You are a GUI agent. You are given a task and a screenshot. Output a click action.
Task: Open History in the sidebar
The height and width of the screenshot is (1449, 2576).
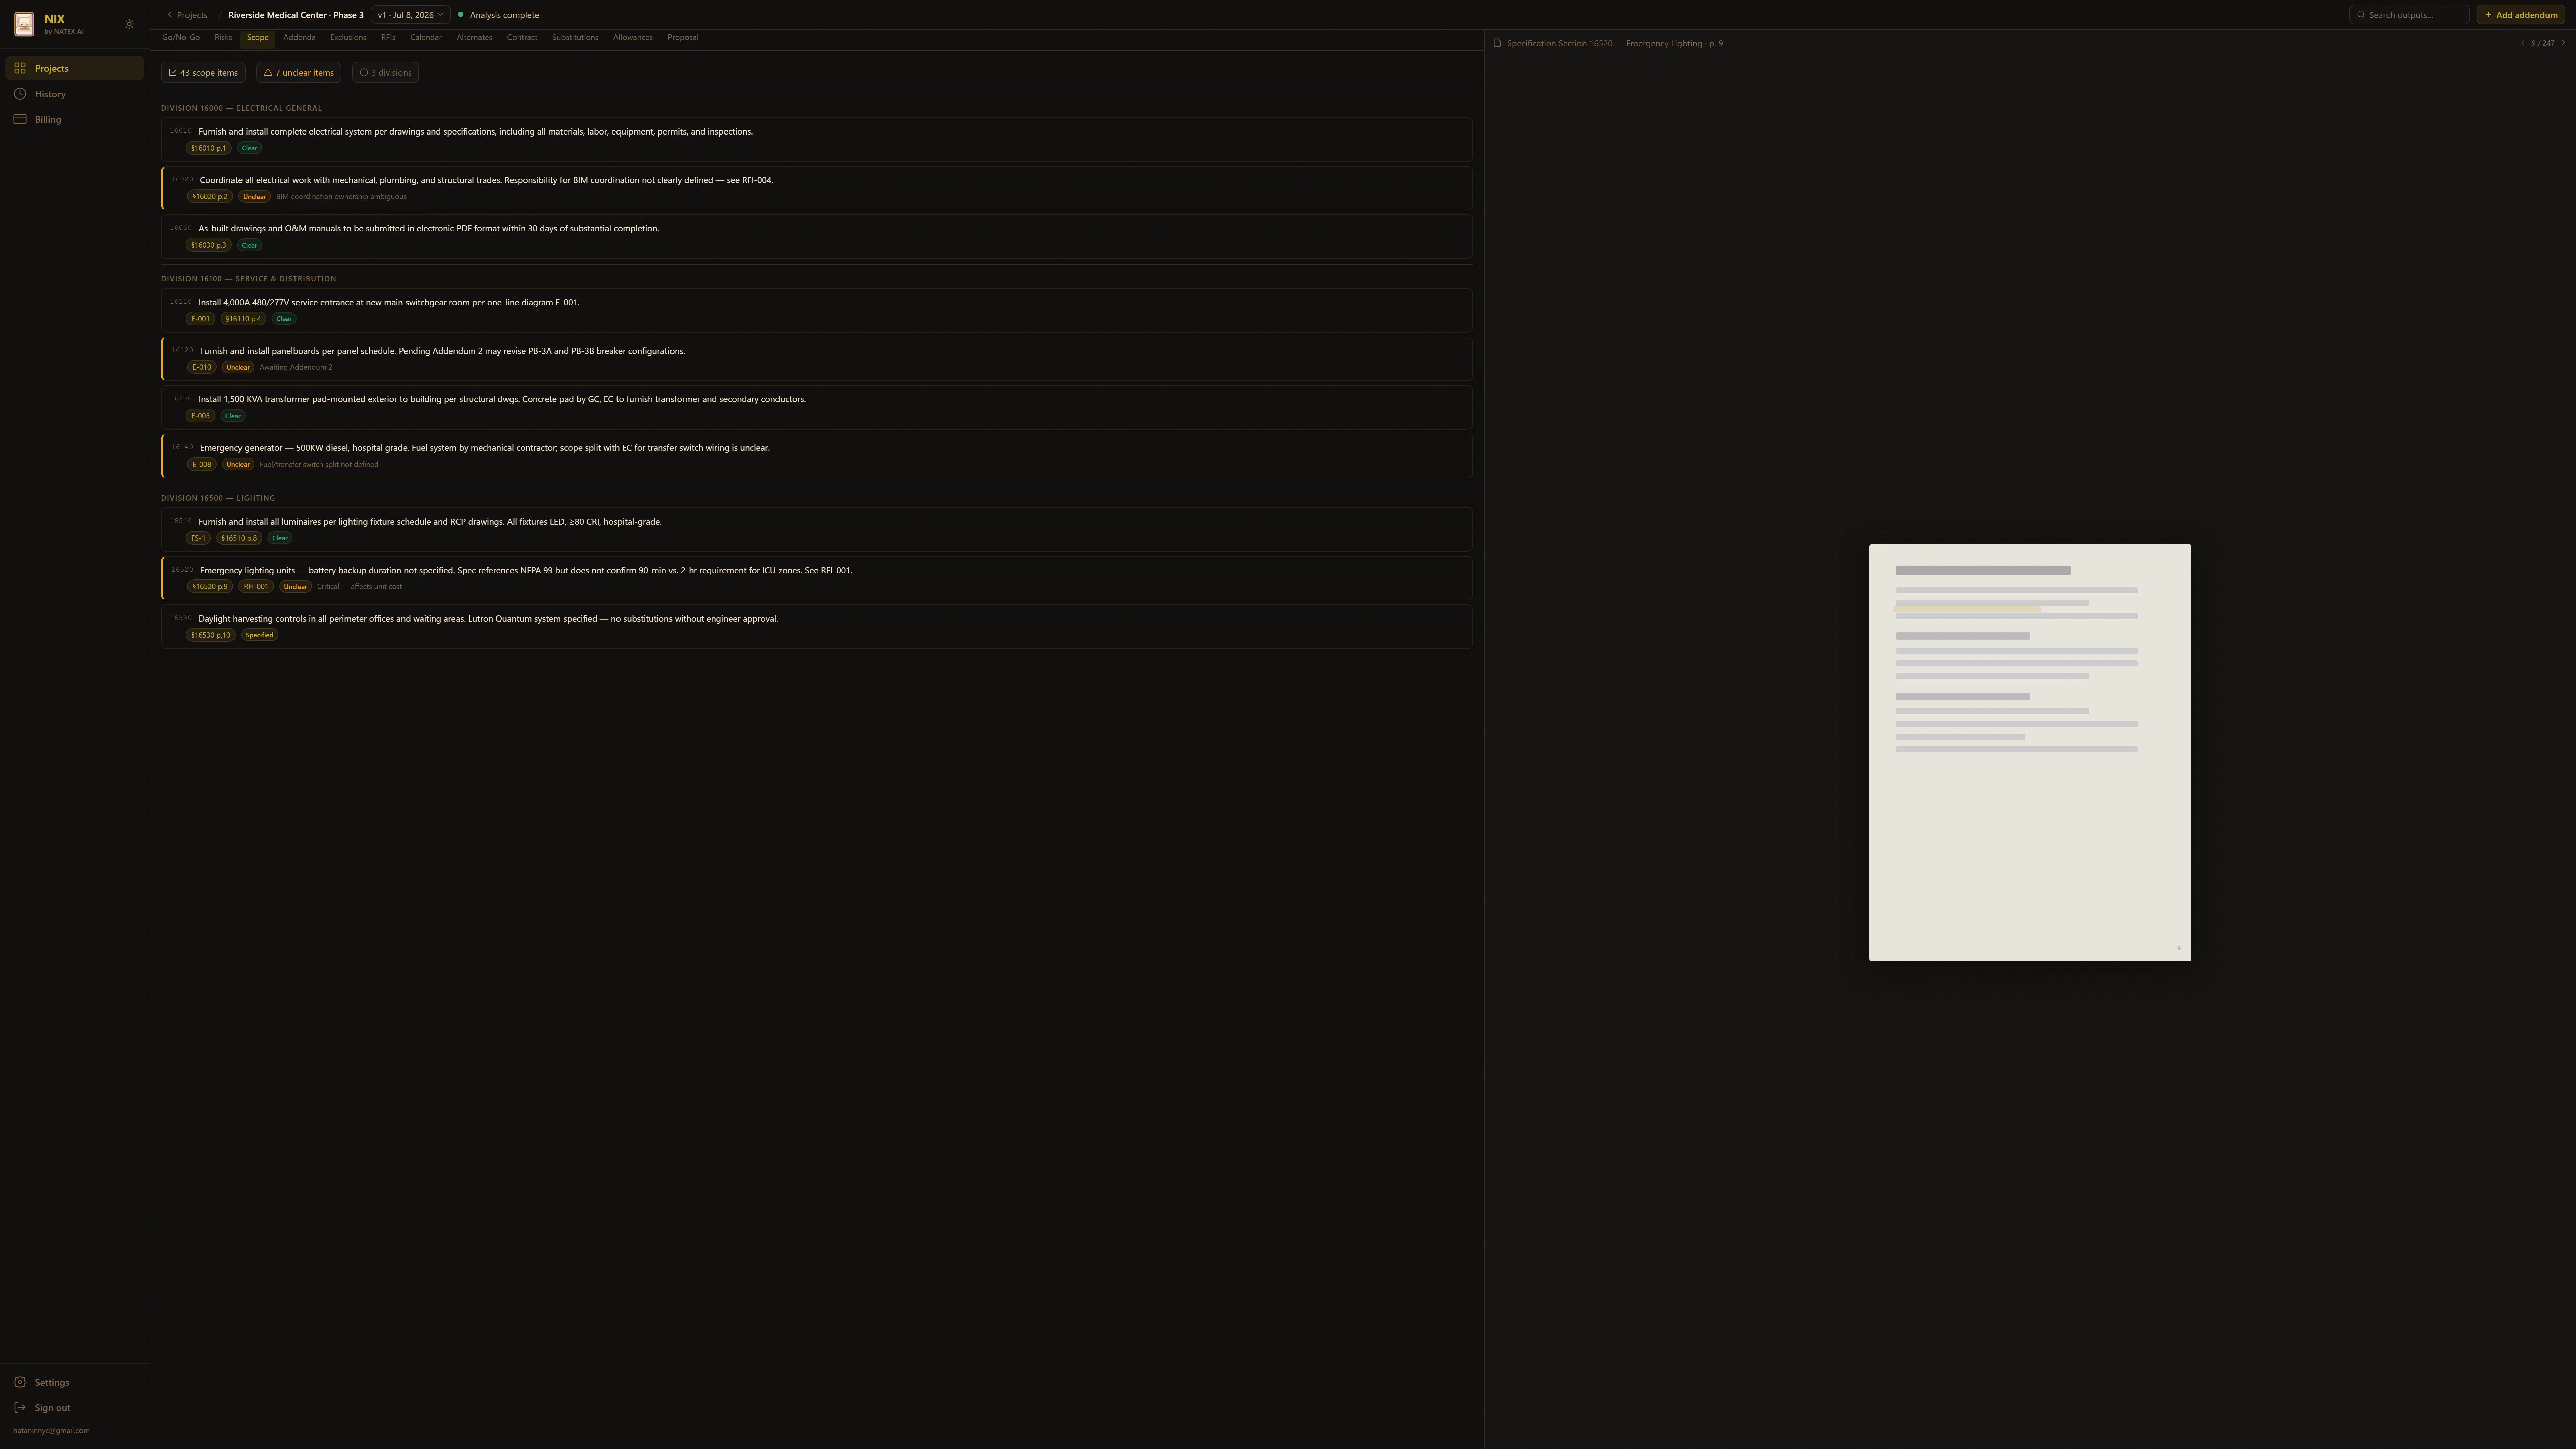point(75,94)
